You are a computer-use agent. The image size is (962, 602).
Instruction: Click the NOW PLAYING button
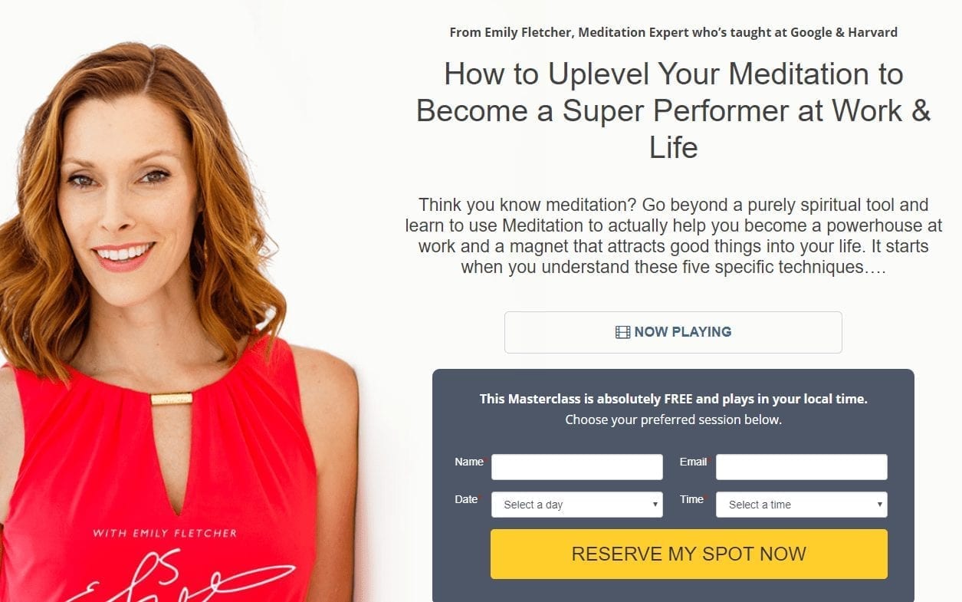coord(673,332)
